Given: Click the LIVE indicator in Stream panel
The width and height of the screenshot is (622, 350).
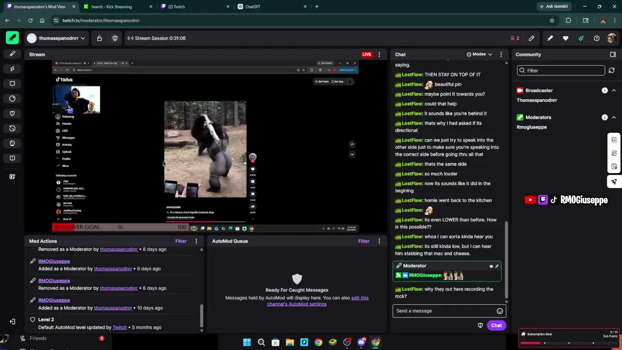Looking at the screenshot, I should click(x=367, y=54).
